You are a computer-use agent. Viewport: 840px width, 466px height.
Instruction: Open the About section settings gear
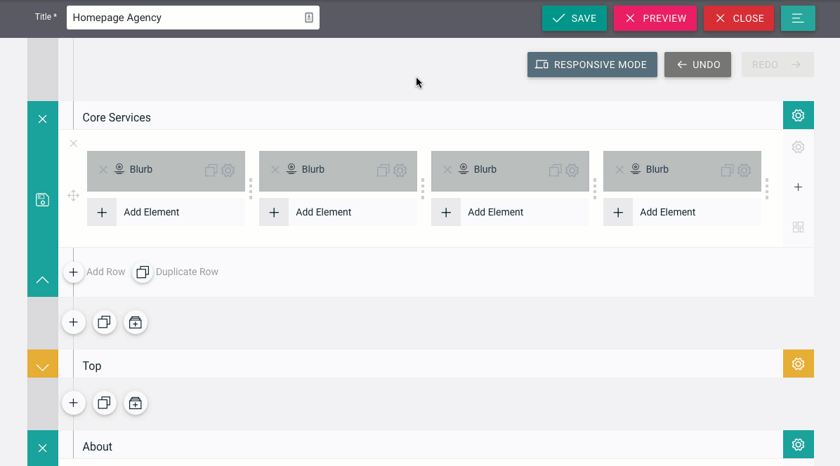click(798, 444)
